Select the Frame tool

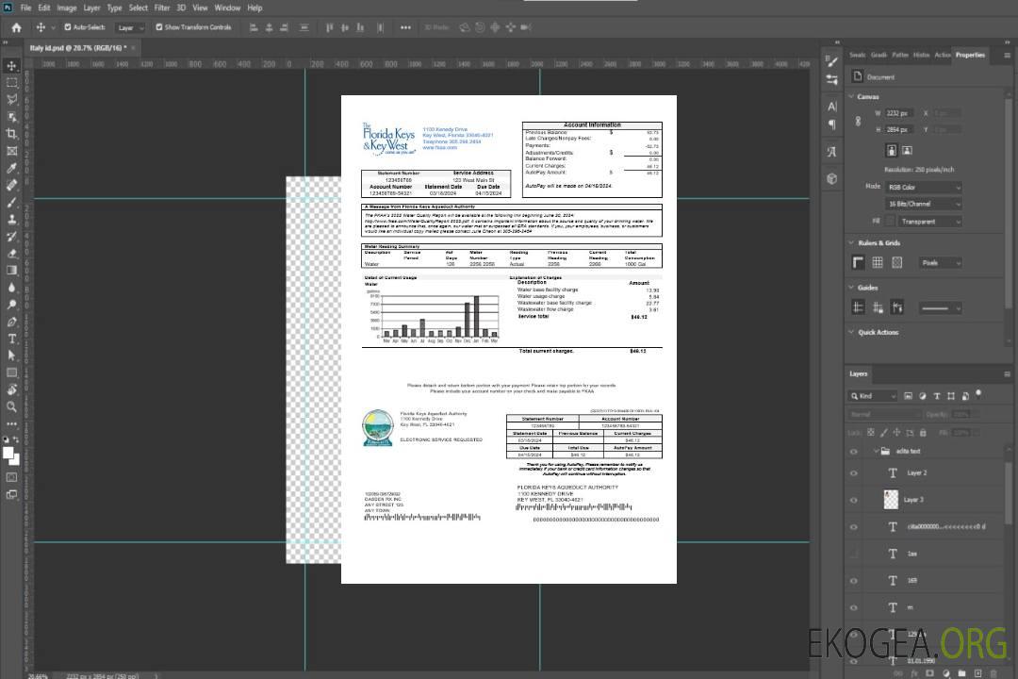click(x=11, y=151)
